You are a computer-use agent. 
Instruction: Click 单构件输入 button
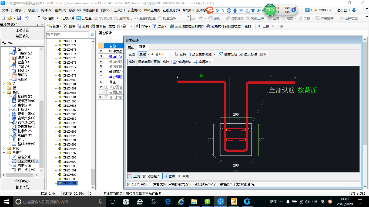(x=22, y=181)
